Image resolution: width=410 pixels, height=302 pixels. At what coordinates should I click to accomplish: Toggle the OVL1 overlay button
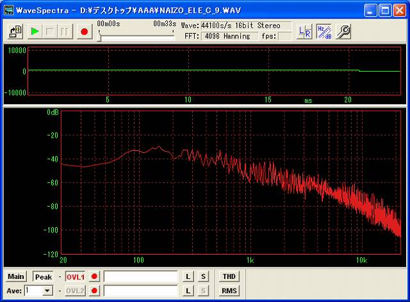click(x=76, y=276)
